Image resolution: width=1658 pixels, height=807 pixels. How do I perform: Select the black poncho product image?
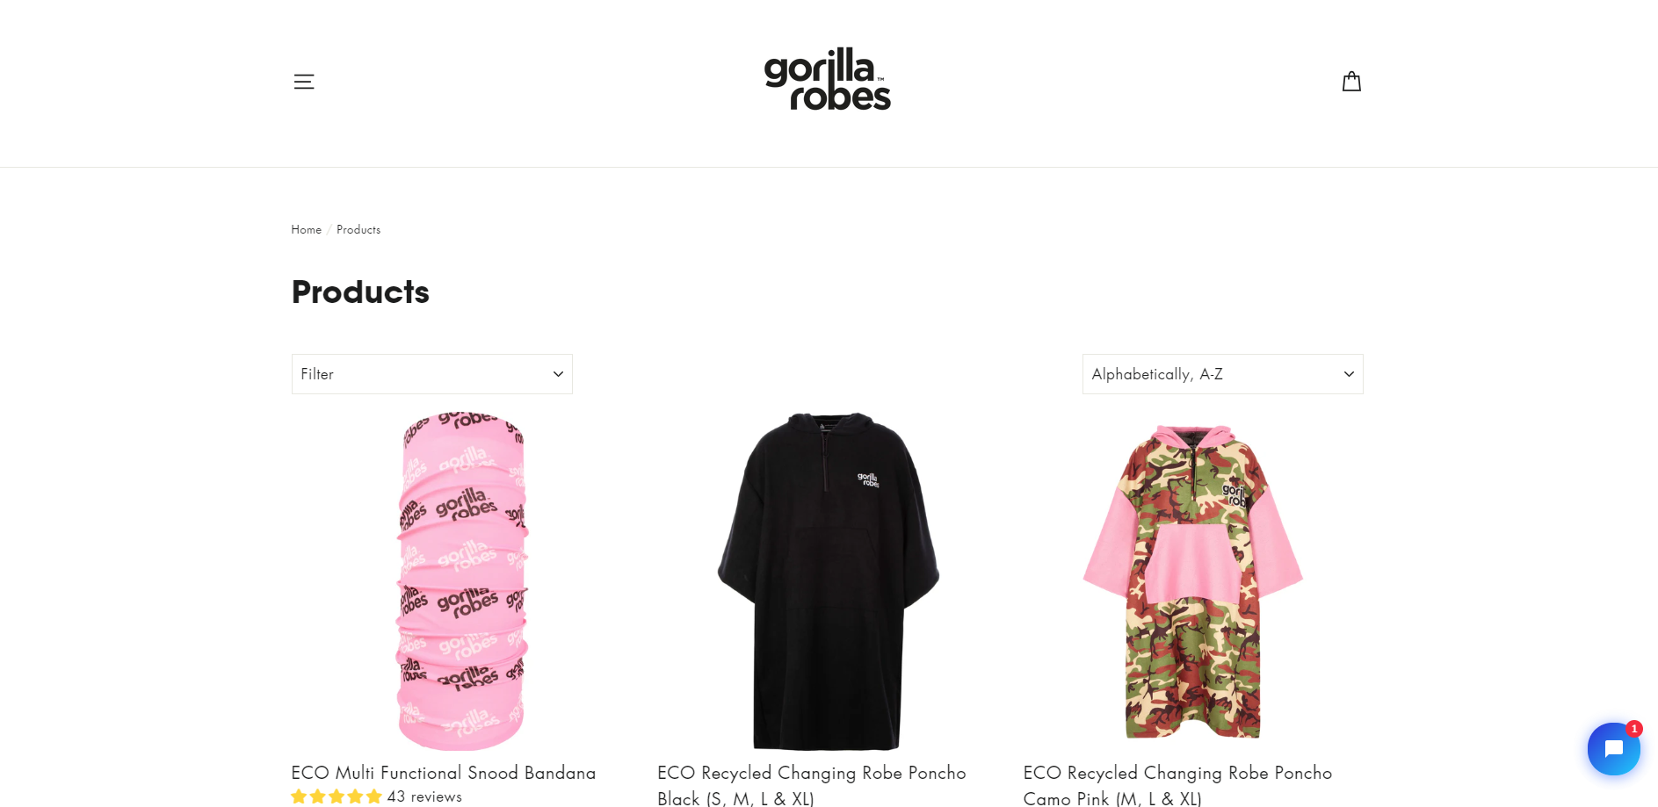[x=828, y=580]
